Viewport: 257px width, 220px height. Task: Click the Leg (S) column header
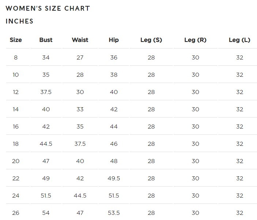151,40
